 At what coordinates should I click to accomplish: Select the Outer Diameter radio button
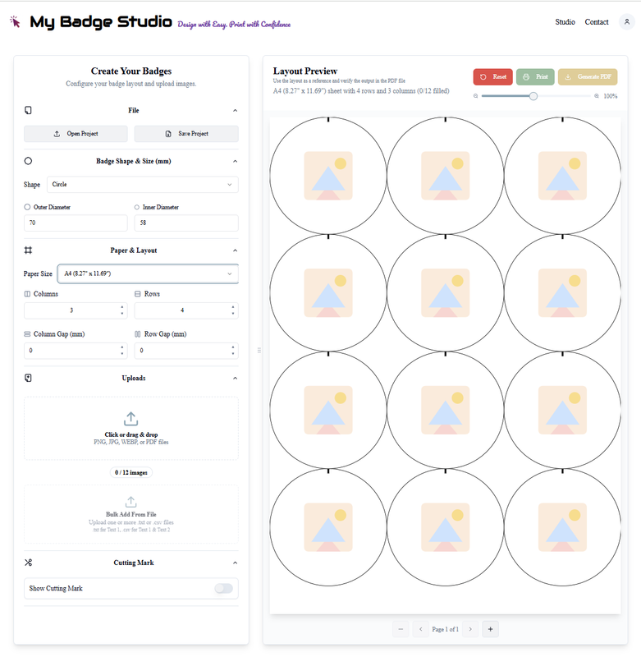(x=27, y=207)
